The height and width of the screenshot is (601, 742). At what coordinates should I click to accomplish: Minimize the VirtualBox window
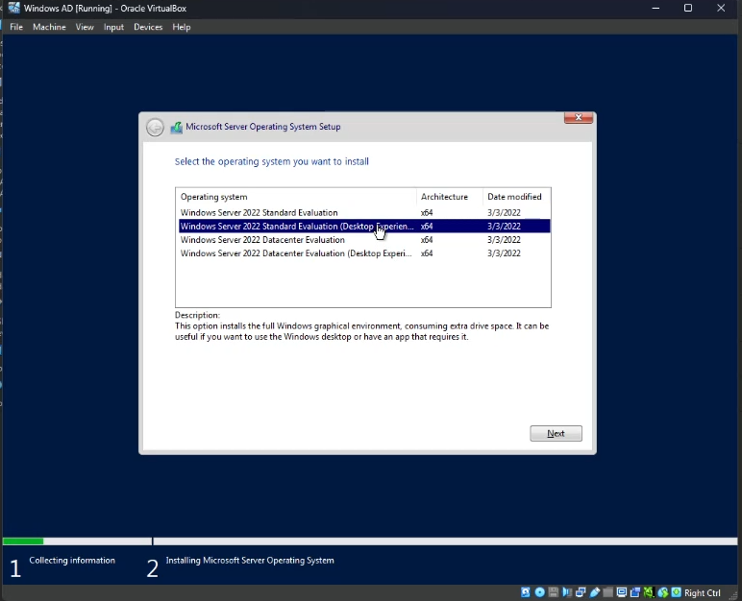click(x=655, y=8)
